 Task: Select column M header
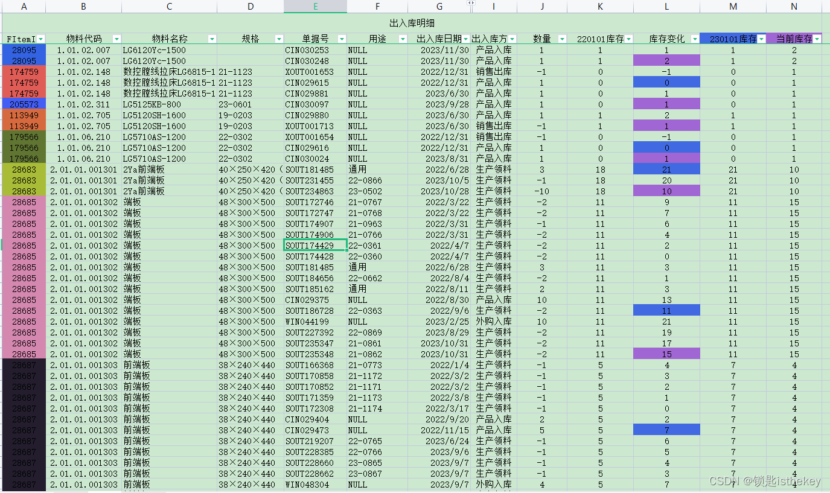733,7
